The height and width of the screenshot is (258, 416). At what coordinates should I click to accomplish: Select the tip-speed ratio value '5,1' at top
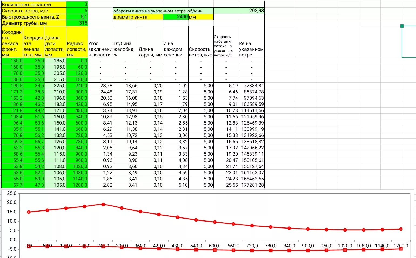(77, 17)
